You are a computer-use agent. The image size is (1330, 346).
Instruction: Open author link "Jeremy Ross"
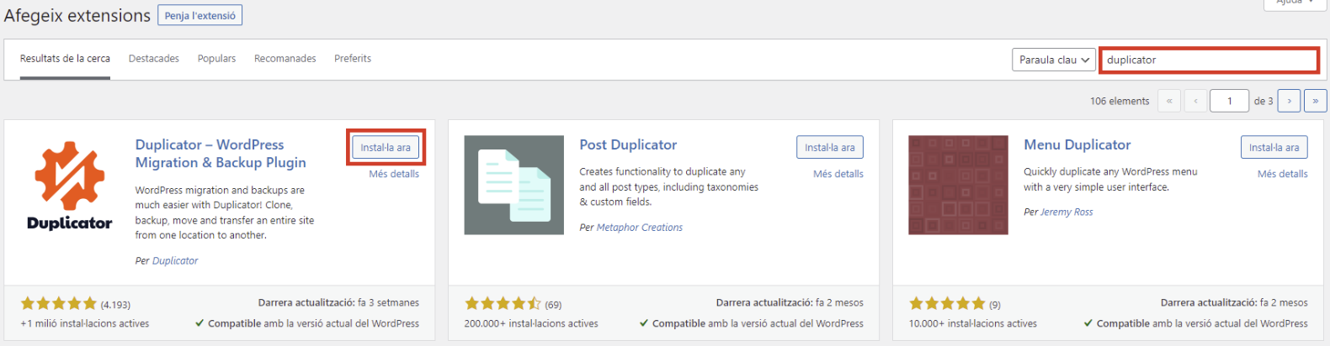coord(1067,212)
